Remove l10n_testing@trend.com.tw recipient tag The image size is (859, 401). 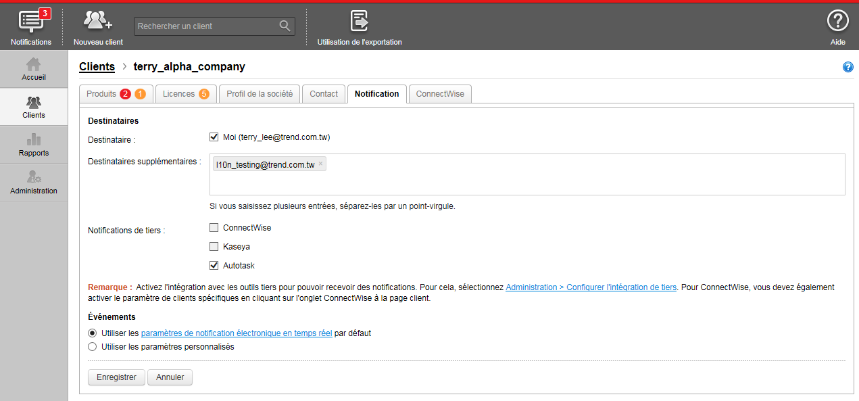click(x=320, y=164)
